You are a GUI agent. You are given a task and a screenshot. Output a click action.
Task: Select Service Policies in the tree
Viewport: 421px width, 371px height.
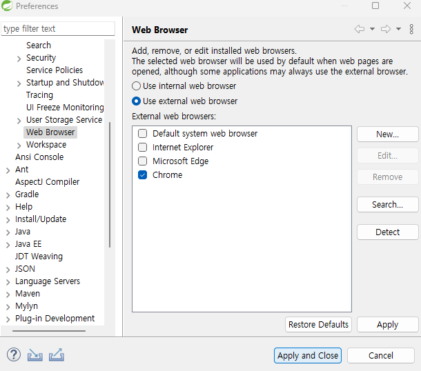click(x=55, y=70)
